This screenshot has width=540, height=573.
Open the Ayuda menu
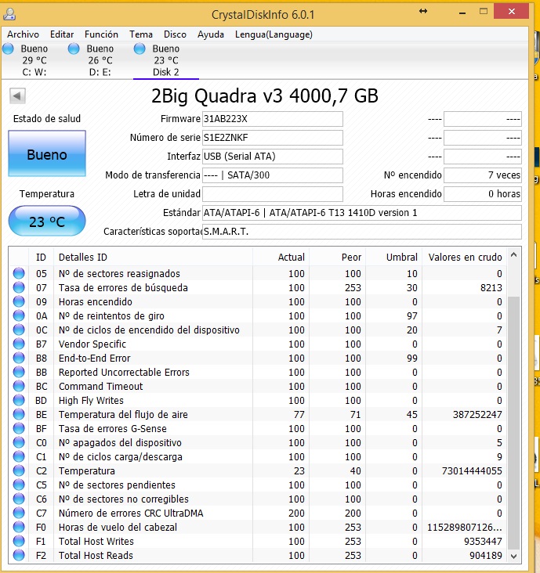[x=211, y=34]
